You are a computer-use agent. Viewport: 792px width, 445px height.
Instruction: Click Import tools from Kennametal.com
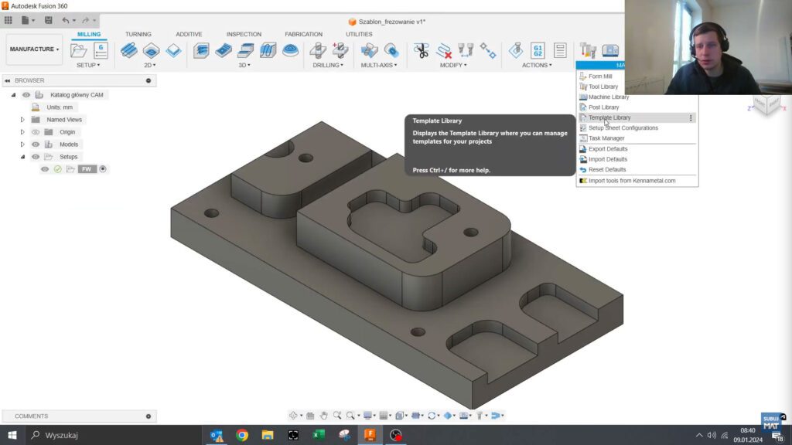click(631, 180)
